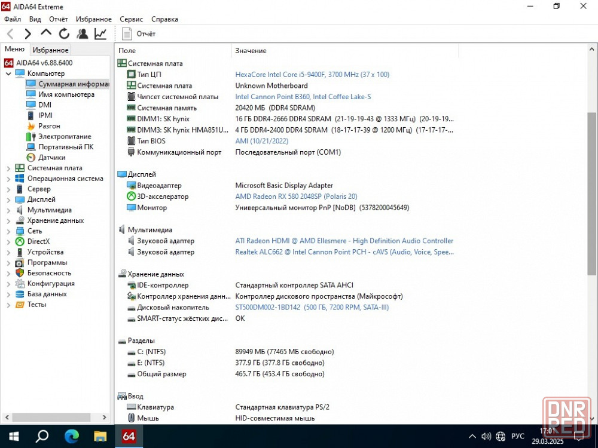Open the user/favorites person icon in toolbar
598x448 pixels.
coord(82,34)
